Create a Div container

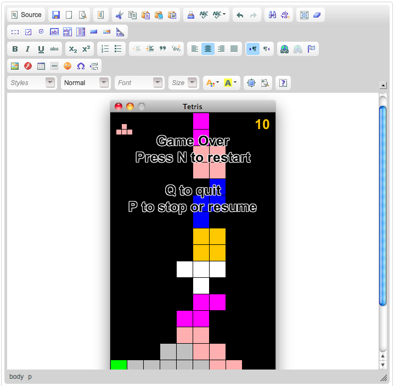pyautogui.click(x=176, y=49)
